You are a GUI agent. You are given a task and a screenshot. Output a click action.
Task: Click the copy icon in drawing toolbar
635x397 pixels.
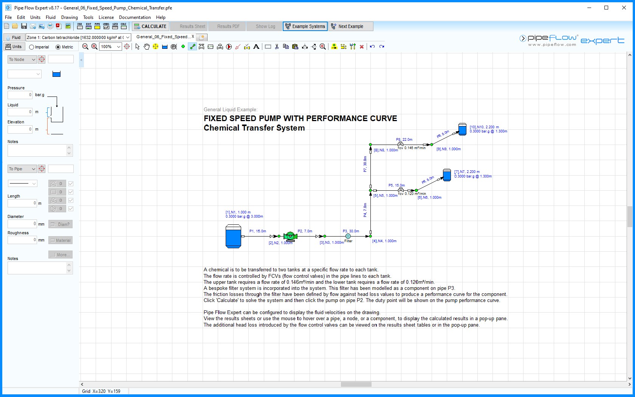click(x=286, y=47)
